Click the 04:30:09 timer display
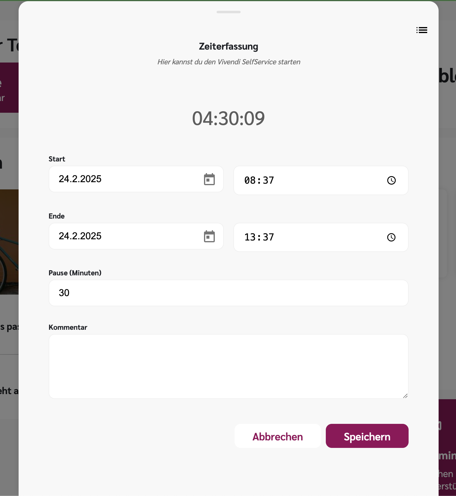The height and width of the screenshot is (496, 456). pyautogui.click(x=228, y=118)
